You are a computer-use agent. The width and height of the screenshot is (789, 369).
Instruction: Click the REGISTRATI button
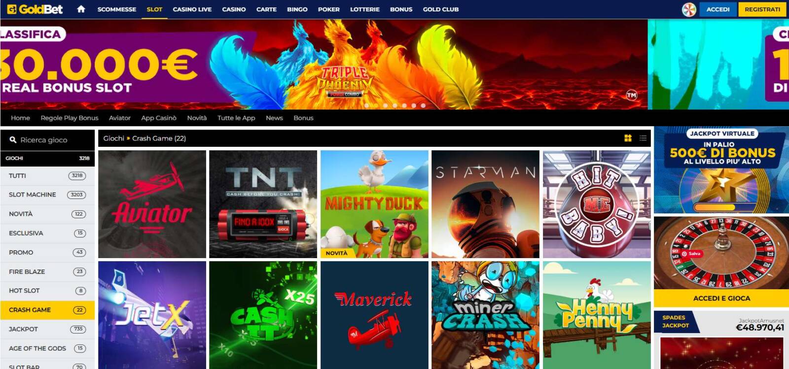[x=762, y=9]
